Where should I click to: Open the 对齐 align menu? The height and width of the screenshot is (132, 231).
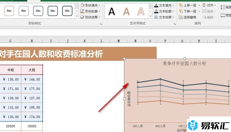tap(209, 5)
